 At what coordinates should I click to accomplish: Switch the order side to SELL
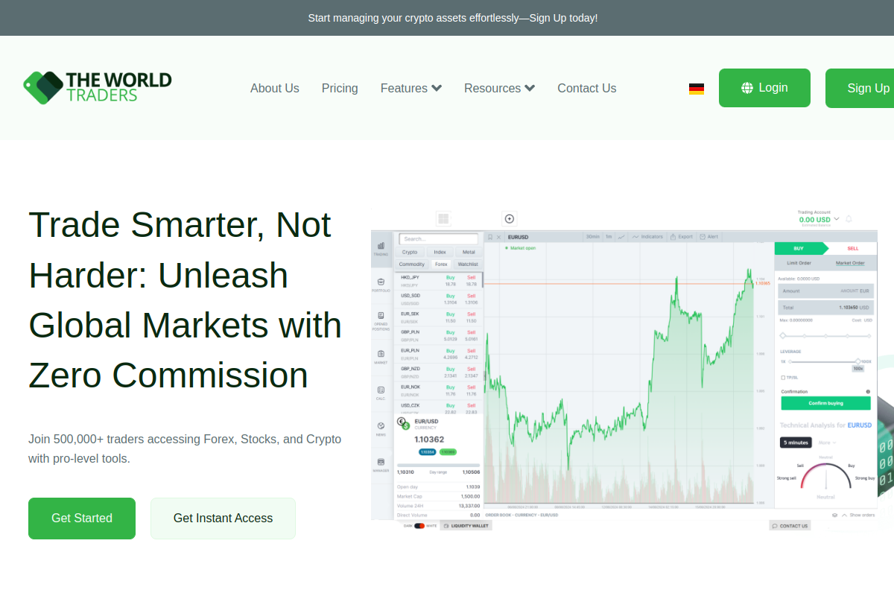[x=852, y=247]
